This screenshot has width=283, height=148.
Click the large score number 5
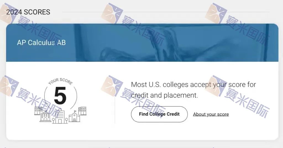(x=60, y=96)
